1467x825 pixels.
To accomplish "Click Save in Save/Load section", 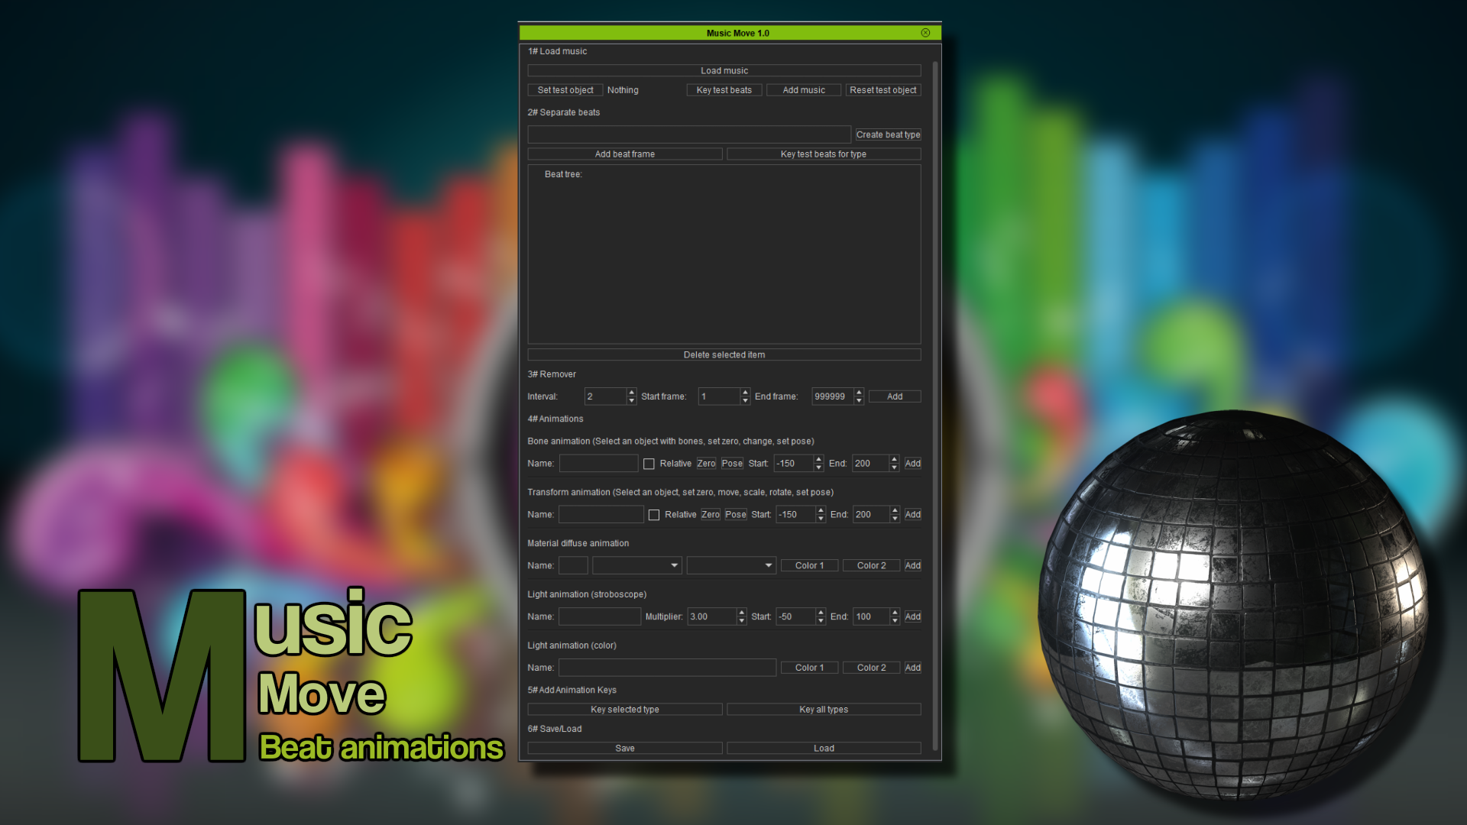I will coord(623,749).
